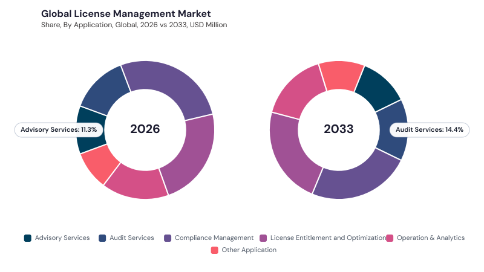Click the 'Audit Services: 14.4%' tooltip
This screenshot has width=484, height=272.
tap(430, 129)
